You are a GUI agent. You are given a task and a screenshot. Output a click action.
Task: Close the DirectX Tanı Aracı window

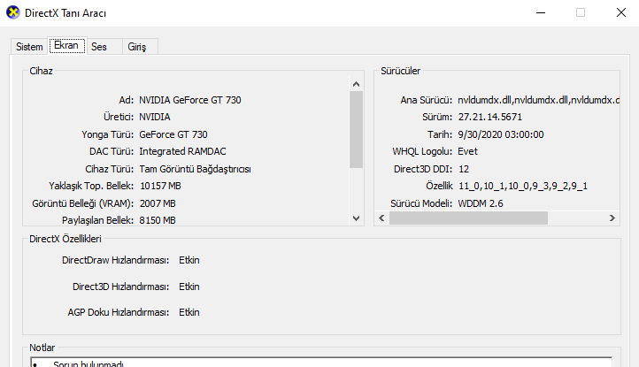(621, 12)
